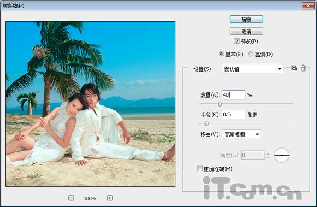The image size is (317, 207).
Task: Zoom out with the minus button
Action: coord(71,198)
